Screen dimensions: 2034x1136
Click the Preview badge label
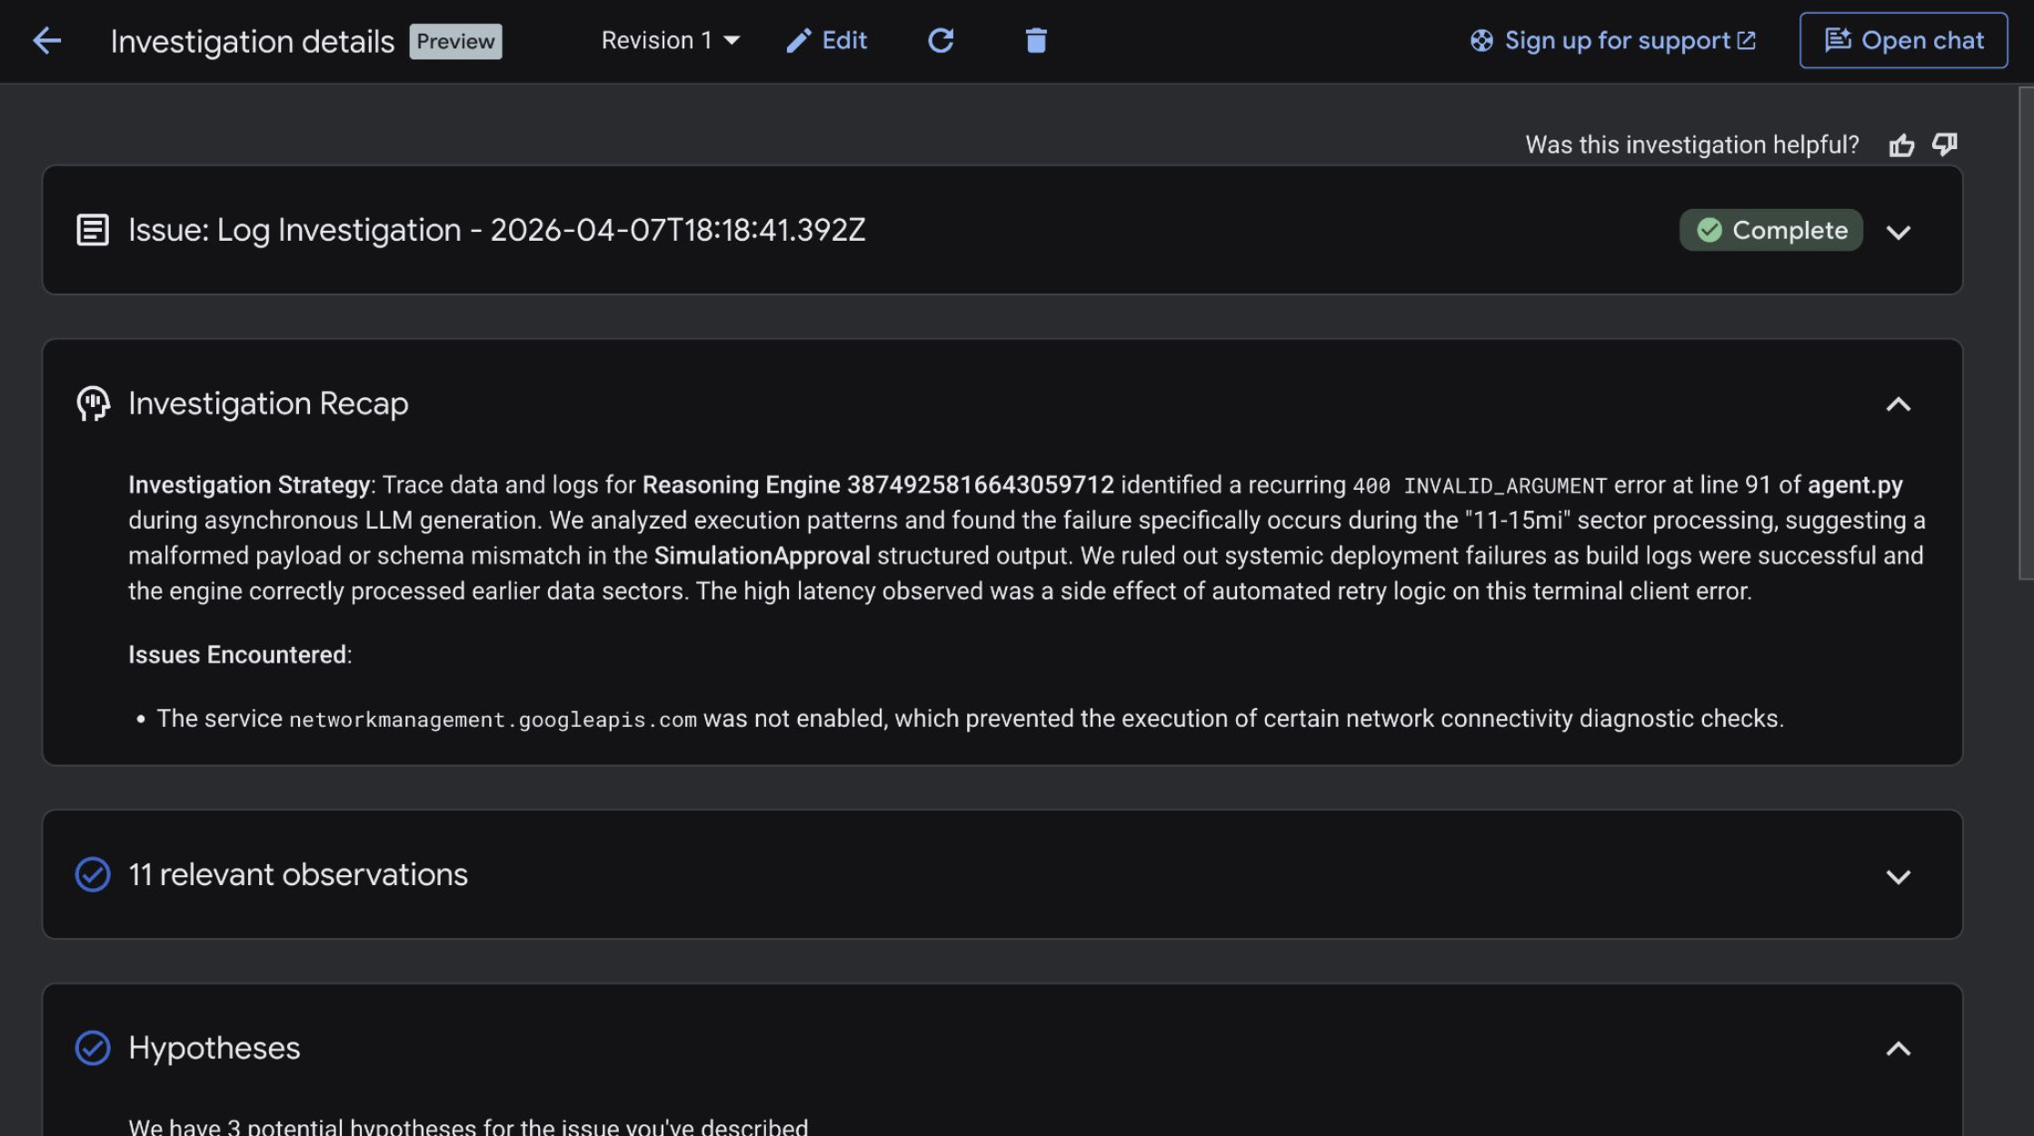[455, 42]
